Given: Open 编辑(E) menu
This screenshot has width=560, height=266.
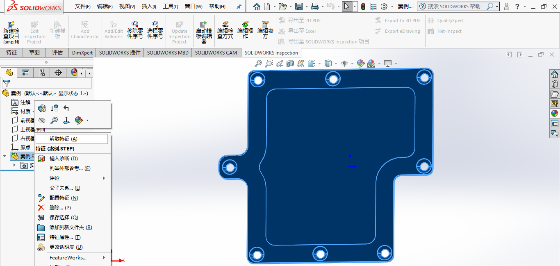Looking at the screenshot, I should pos(105,7).
